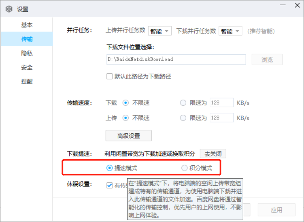The width and height of the screenshot is (304, 222).
Task: Click the 下载 speed limit KB/s field
Action: [222, 102]
